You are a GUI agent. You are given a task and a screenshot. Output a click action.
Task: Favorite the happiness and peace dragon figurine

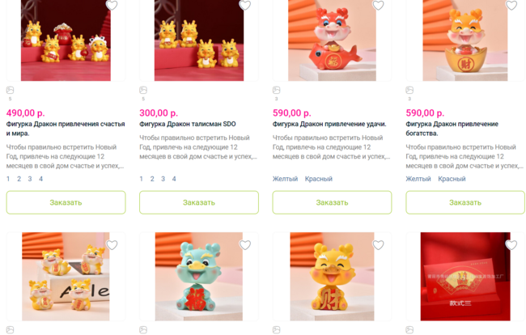coord(112,5)
